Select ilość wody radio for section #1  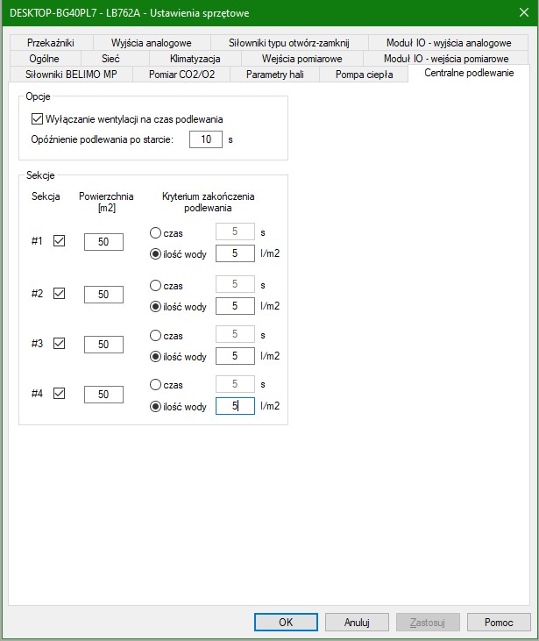click(155, 254)
